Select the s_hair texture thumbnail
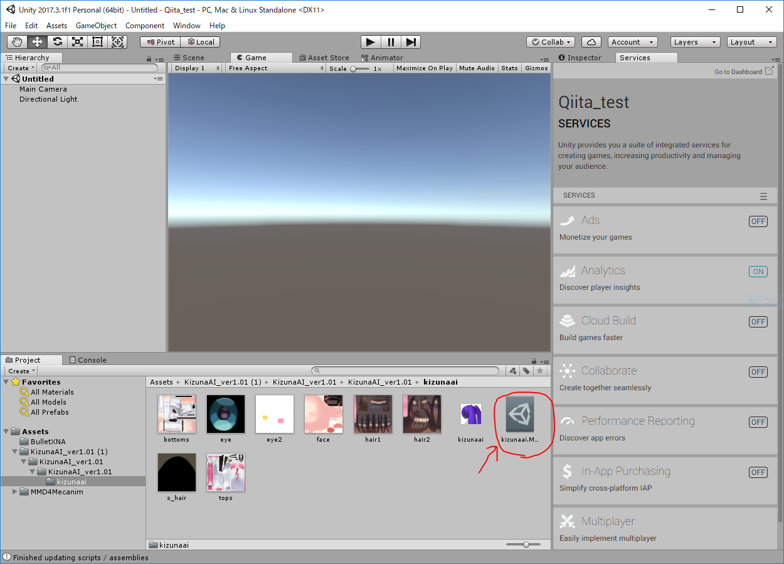The image size is (784, 564). pyautogui.click(x=177, y=472)
